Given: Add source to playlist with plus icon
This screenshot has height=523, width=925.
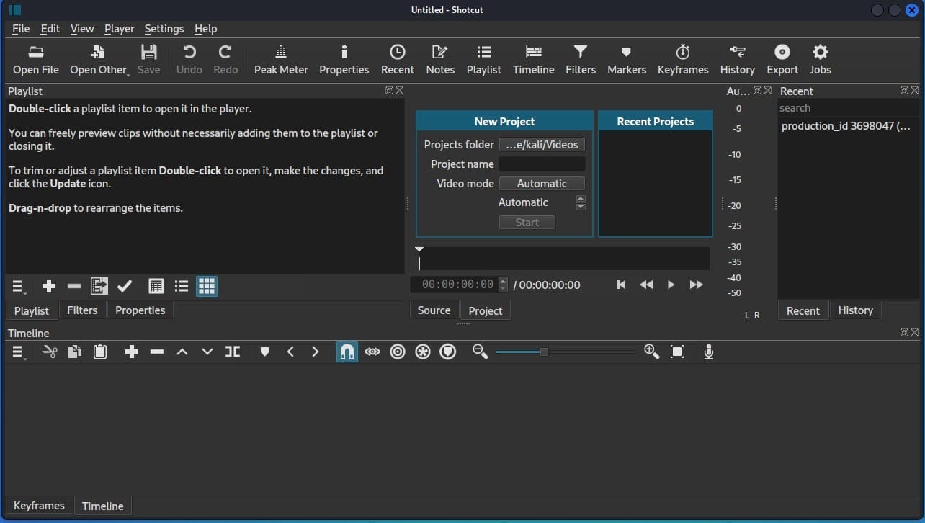Looking at the screenshot, I should coord(49,287).
